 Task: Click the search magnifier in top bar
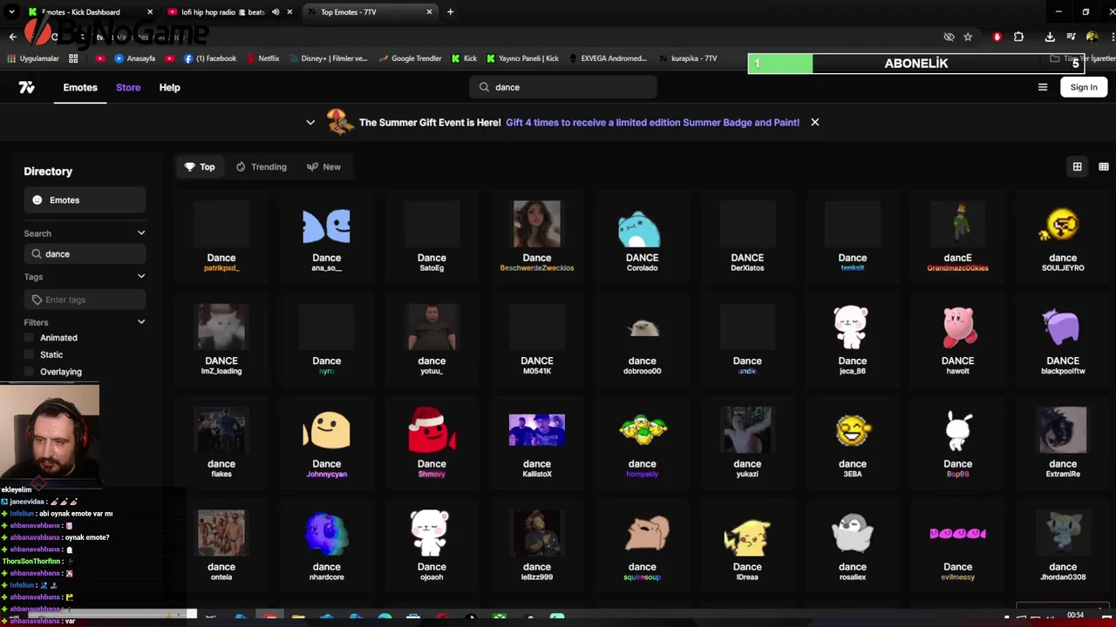(485, 87)
